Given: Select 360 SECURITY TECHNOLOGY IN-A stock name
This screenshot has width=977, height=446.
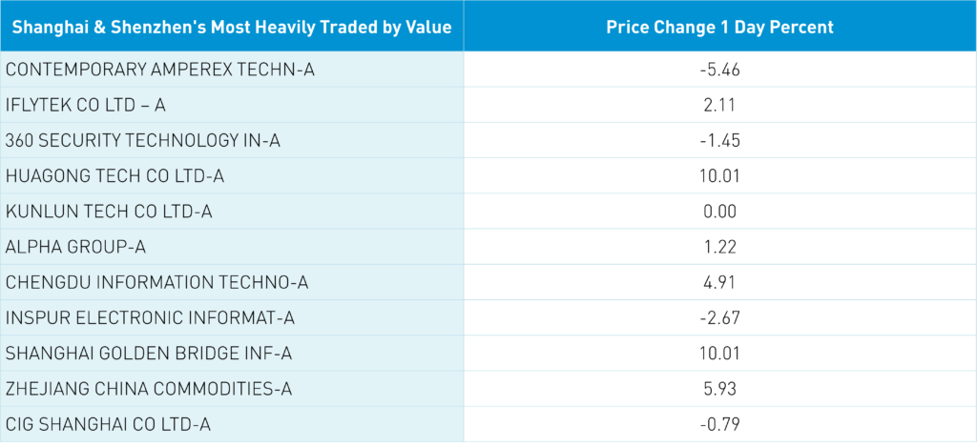Looking at the screenshot, I should point(142,140).
